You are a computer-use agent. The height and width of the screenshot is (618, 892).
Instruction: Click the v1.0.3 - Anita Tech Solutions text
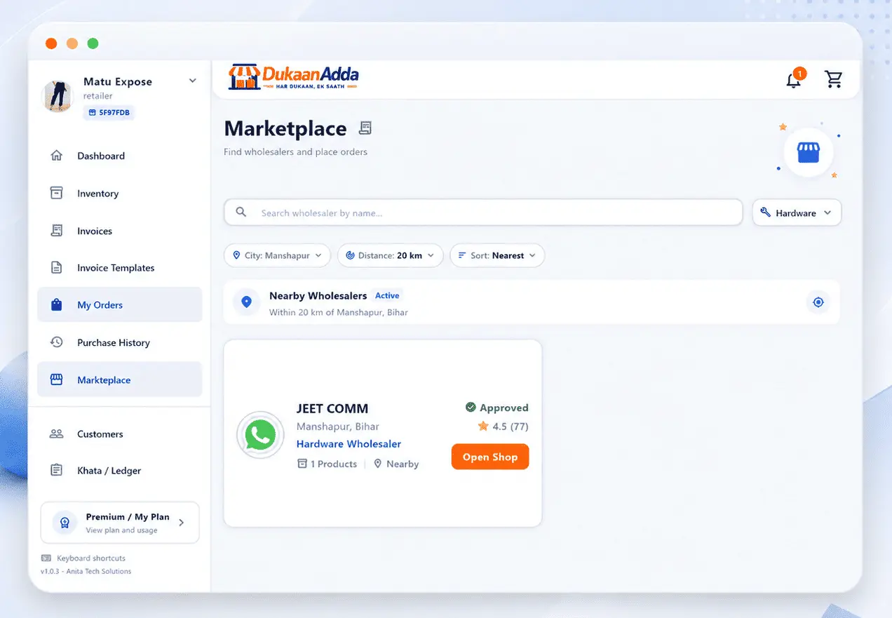[x=86, y=571]
